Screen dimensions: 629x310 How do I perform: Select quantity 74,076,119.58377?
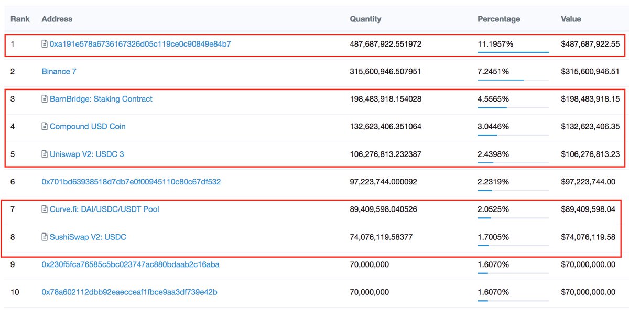(x=381, y=237)
